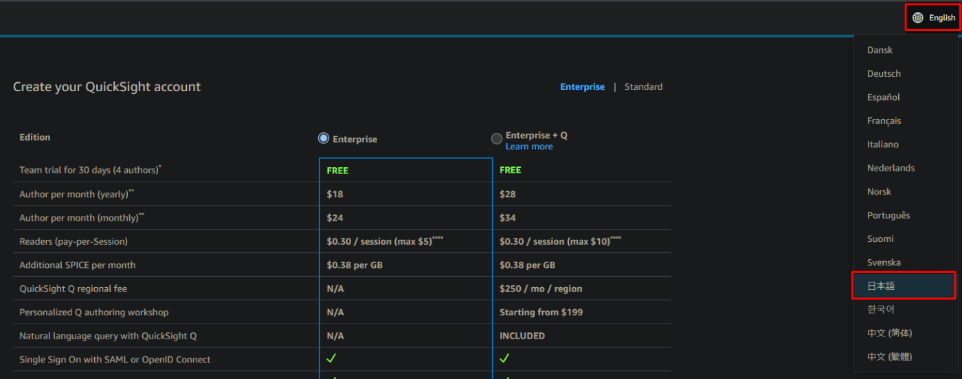Click Enterprise + Q column FREE trial value
Image resolution: width=962 pixels, height=379 pixels.
click(511, 170)
